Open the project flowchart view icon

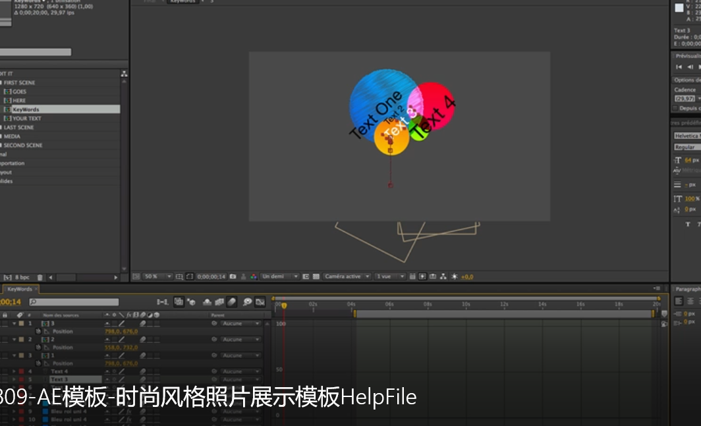[x=124, y=74]
